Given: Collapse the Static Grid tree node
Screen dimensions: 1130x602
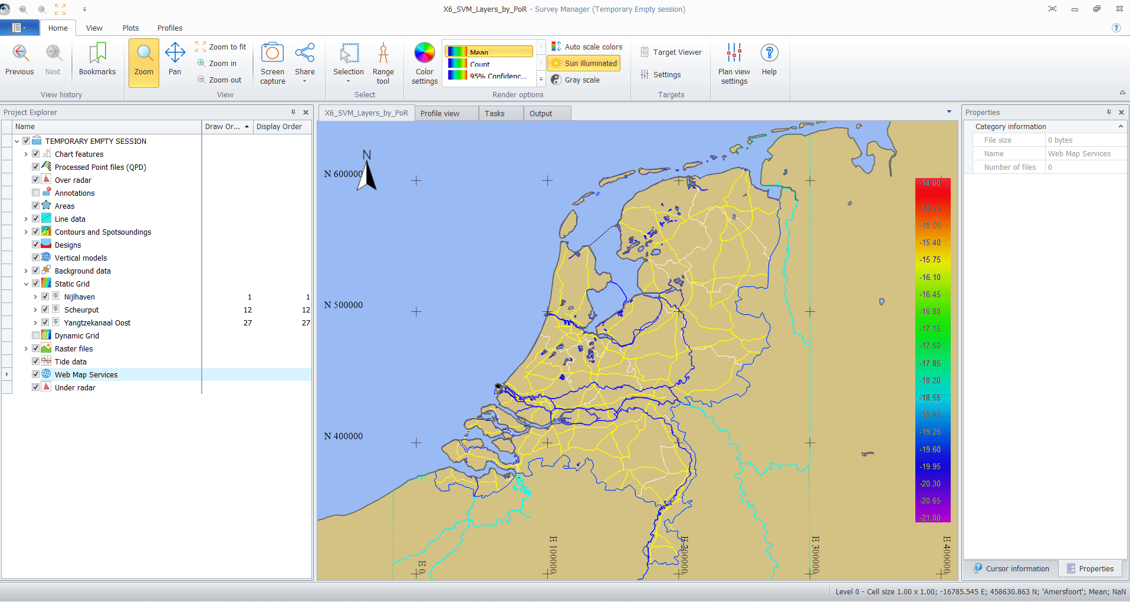Looking at the screenshot, I should tap(26, 284).
